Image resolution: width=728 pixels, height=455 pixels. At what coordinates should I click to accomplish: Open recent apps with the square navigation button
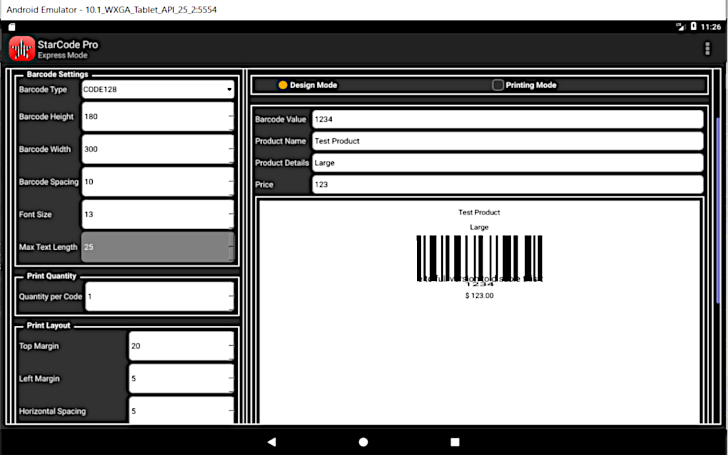454,442
